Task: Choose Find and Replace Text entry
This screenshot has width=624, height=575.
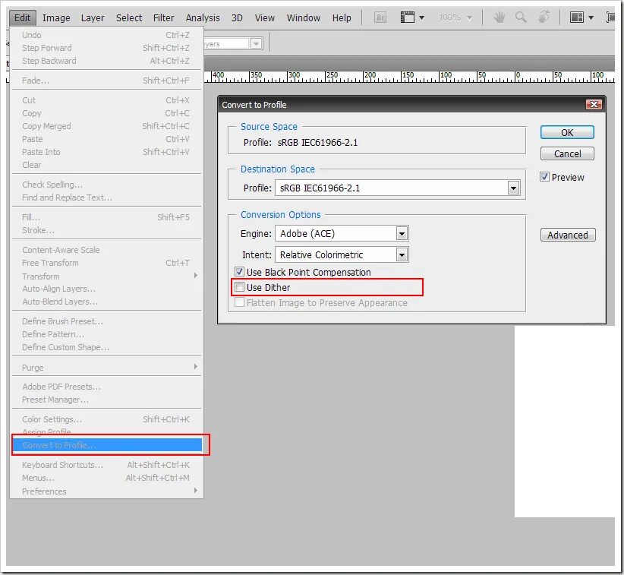Action: coord(107,197)
